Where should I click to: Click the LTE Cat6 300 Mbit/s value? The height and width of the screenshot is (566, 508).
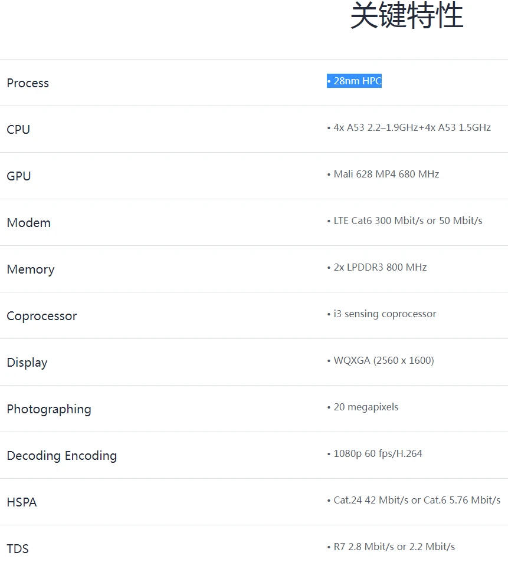[x=405, y=221]
